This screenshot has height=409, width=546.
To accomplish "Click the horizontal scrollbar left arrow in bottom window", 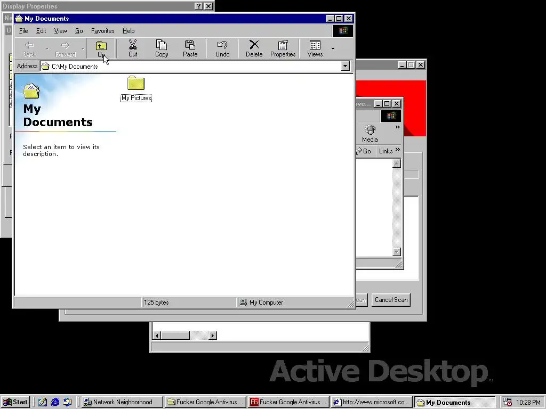I will [157, 336].
